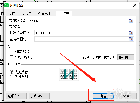140x103 pixels.
Task: Close the 页面设置 dialog
Action: 135,5
